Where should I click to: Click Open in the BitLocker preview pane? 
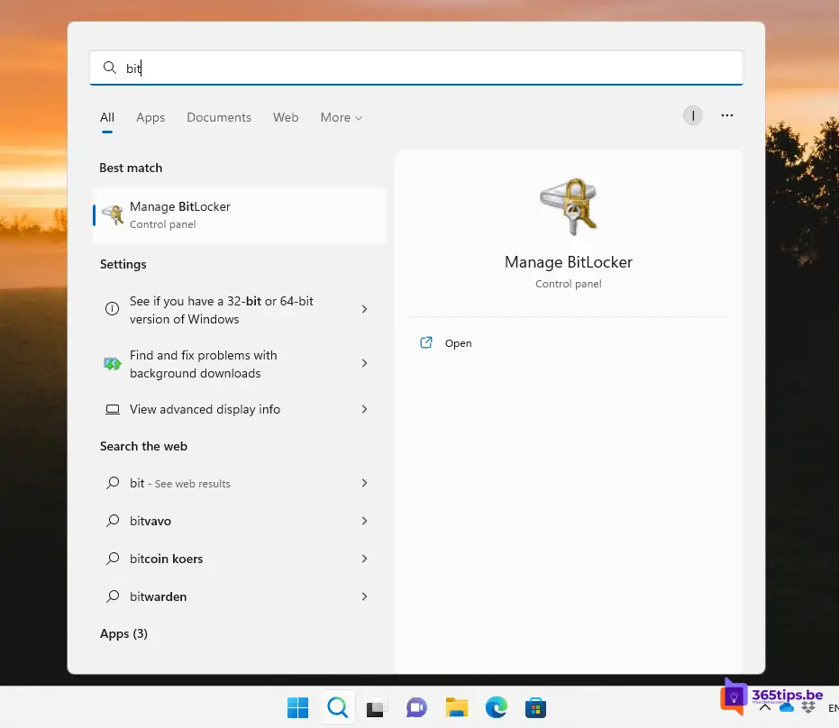(458, 343)
